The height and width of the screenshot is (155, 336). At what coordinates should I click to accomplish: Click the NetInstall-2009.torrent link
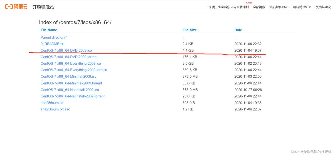click(x=73, y=96)
